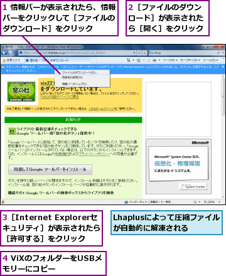The height and width of the screenshot is (276, 226).
Task: Click the Home icon in the command bar
Action: [129, 60]
